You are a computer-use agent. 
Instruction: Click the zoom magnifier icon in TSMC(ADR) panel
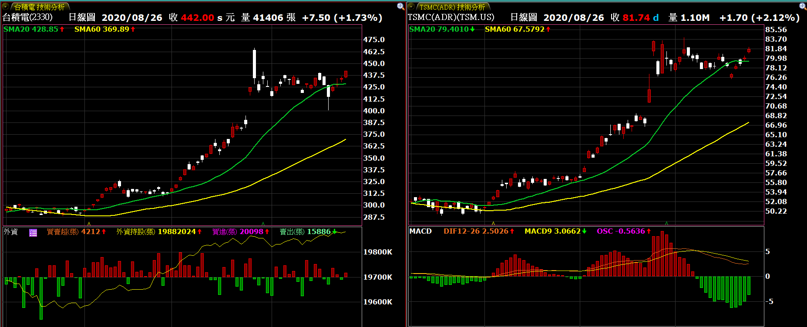(x=803, y=6)
